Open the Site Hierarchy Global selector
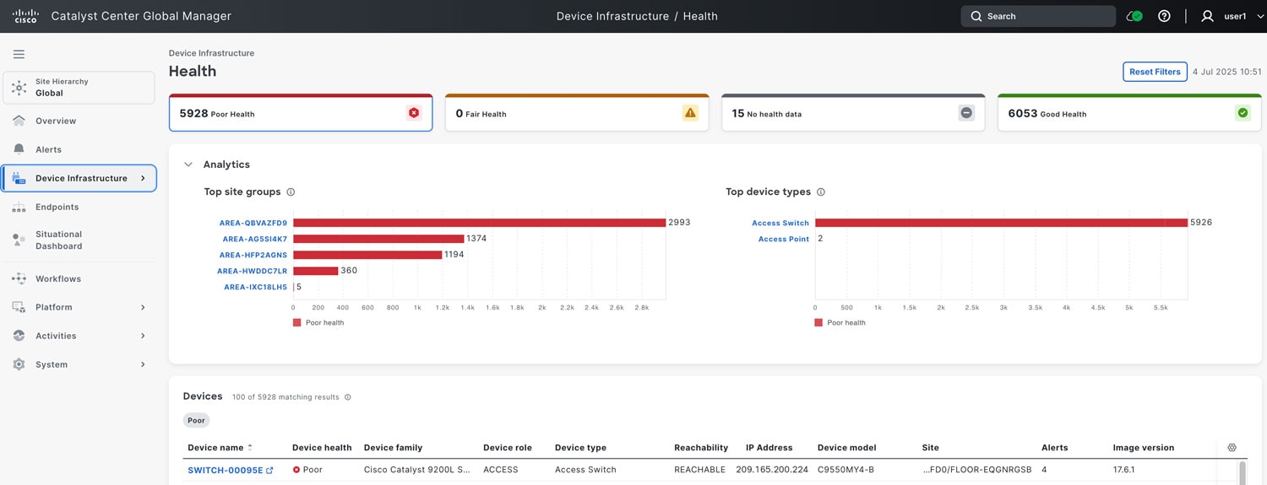 pos(79,88)
